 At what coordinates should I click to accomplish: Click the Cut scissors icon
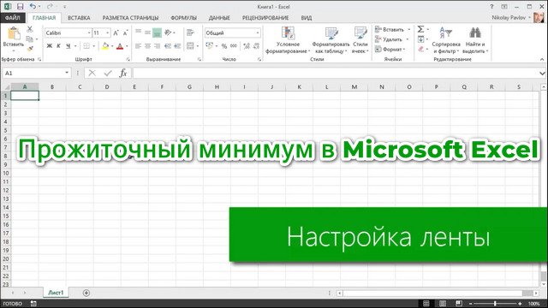(x=30, y=29)
